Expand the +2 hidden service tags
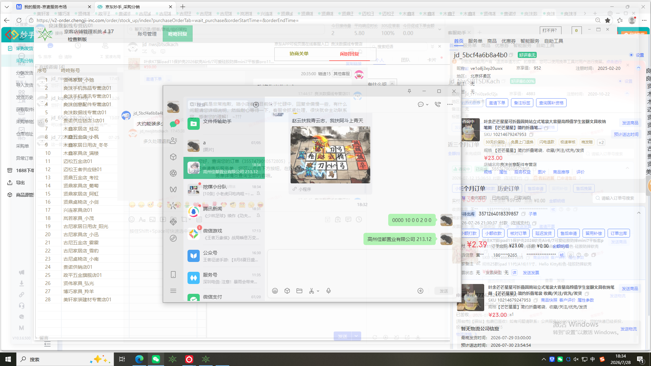This screenshot has width=651, height=366. point(601,142)
